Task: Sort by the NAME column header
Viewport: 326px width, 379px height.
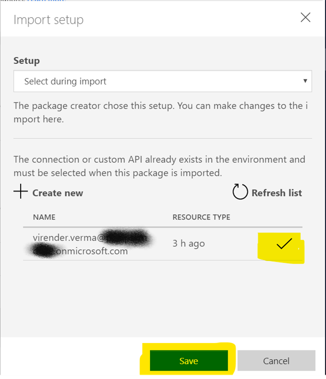Action: coord(44,217)
